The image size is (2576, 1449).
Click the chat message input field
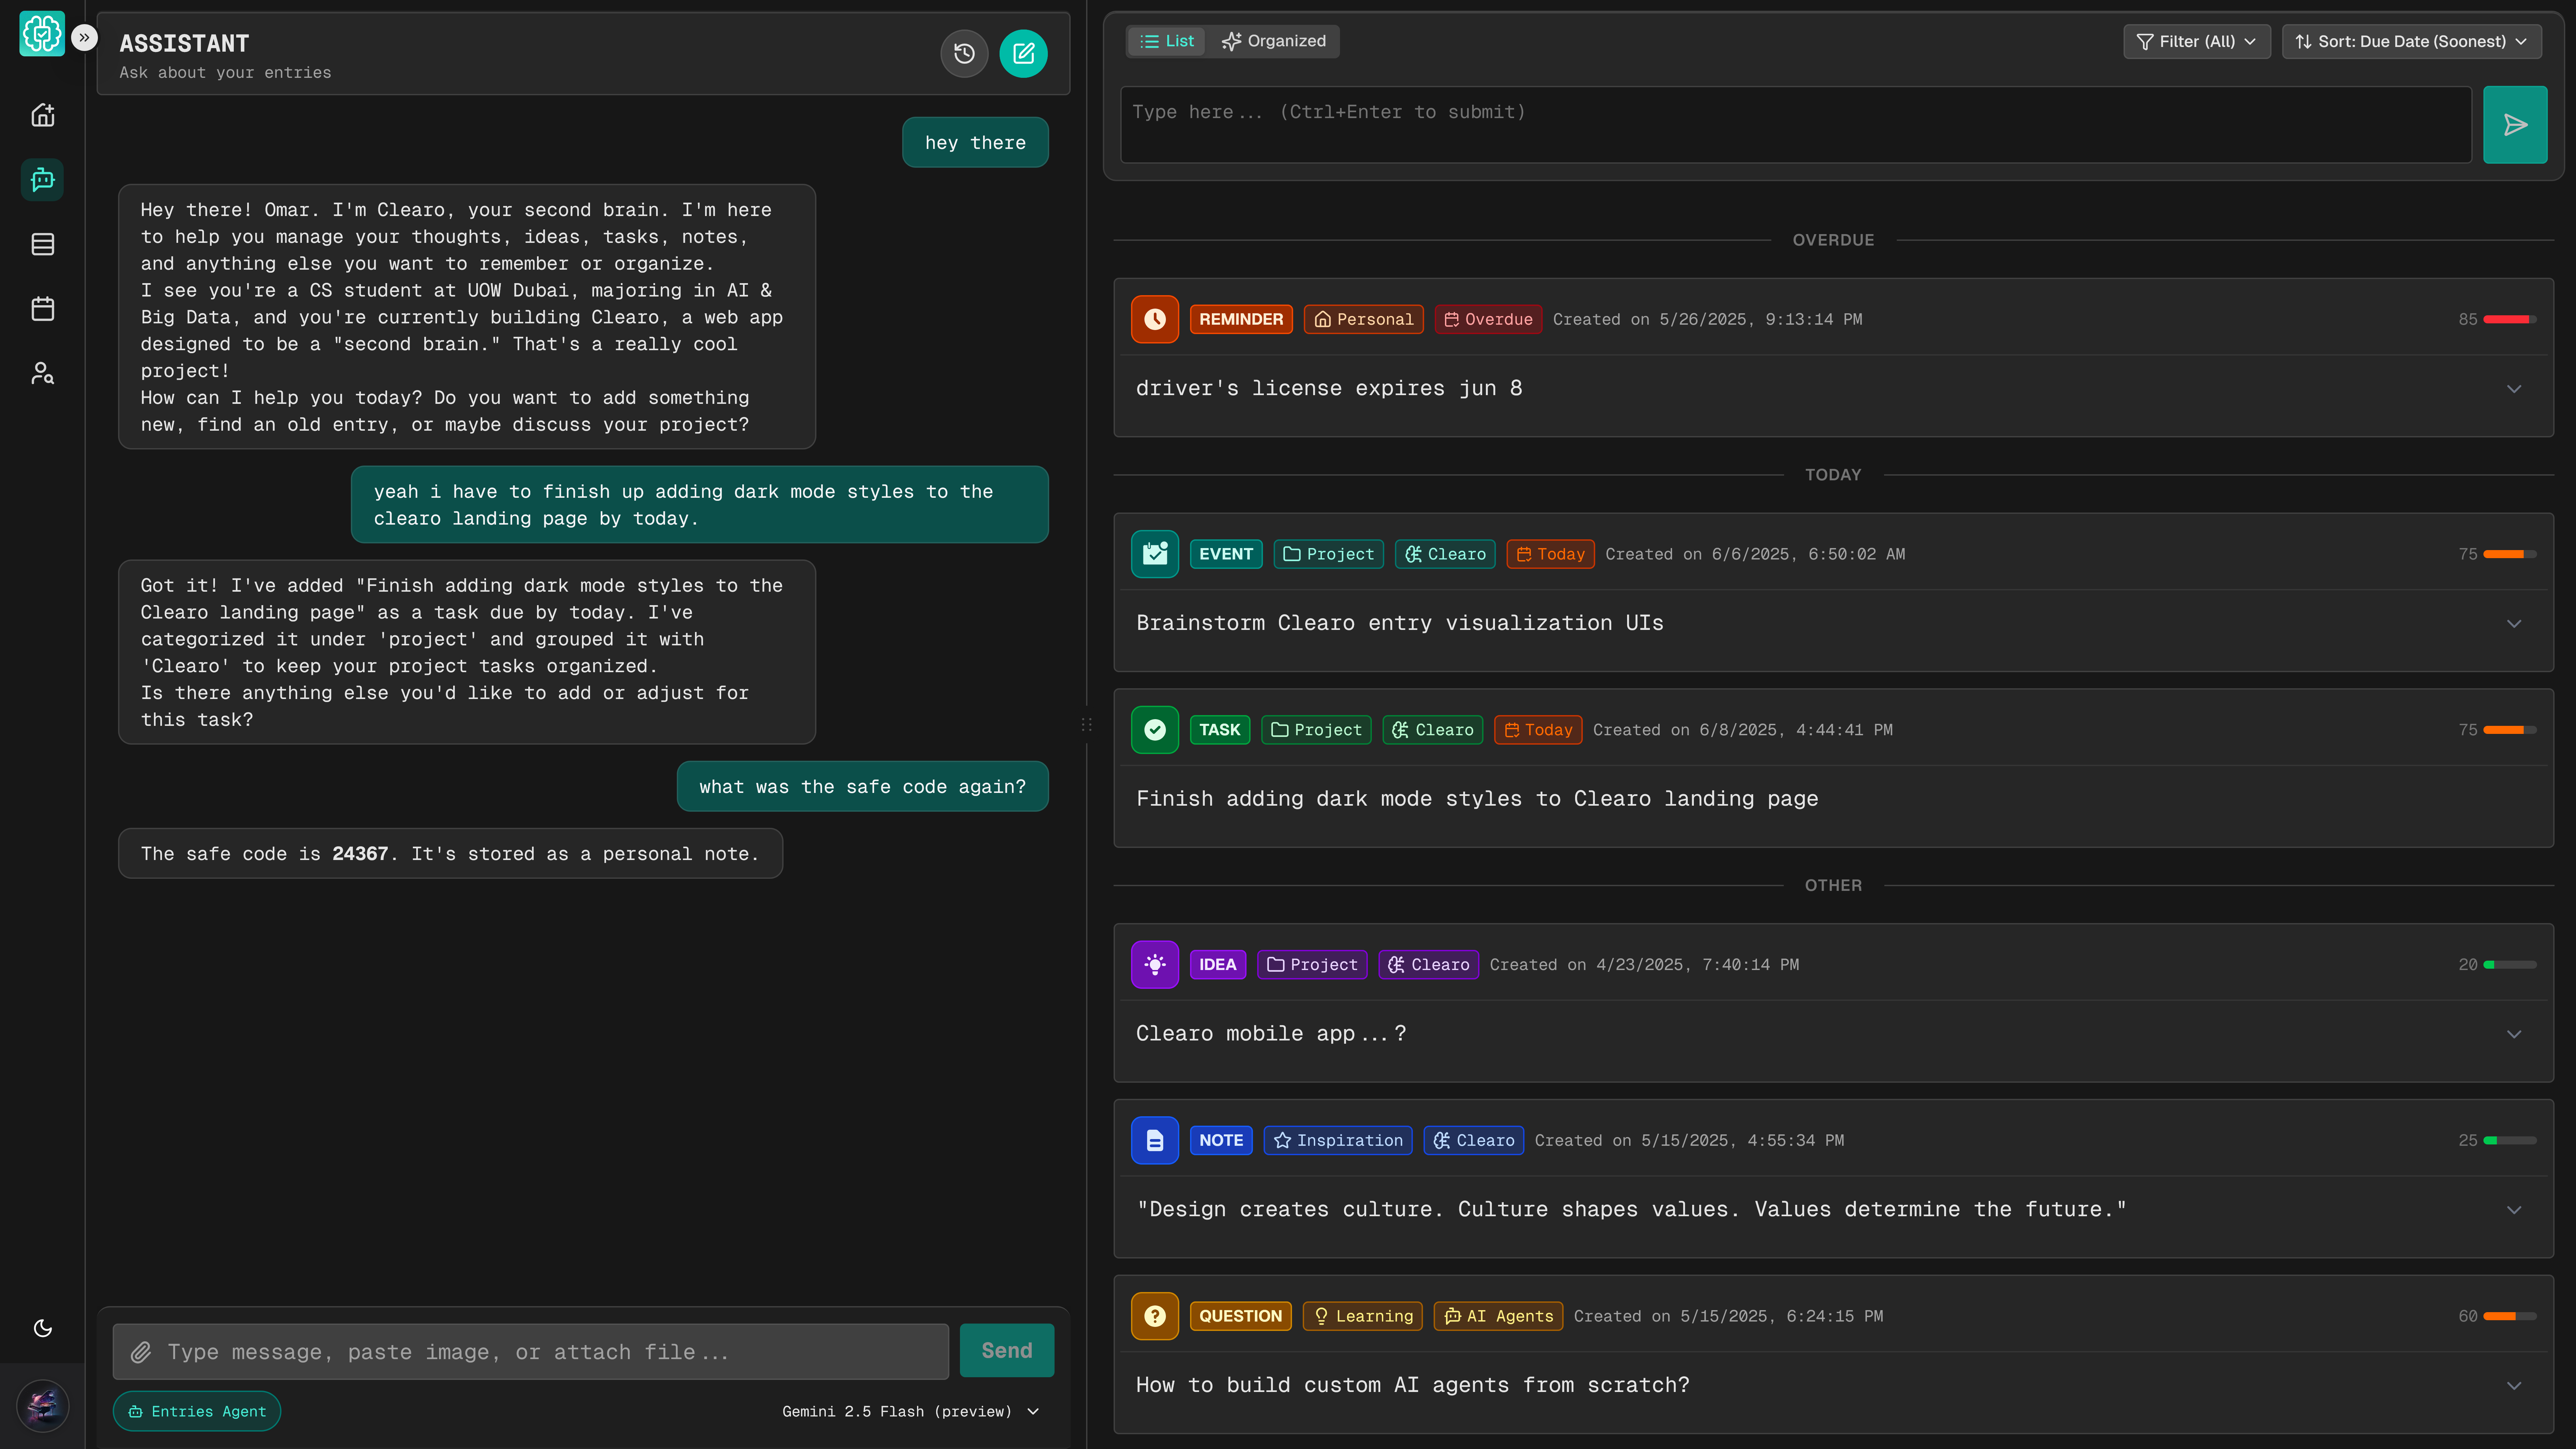tap(531, 1352)
